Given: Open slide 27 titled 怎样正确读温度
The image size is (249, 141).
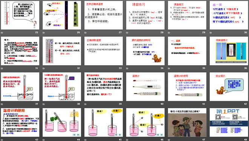Looking at the screenshot, I should [x=103, y=15].
